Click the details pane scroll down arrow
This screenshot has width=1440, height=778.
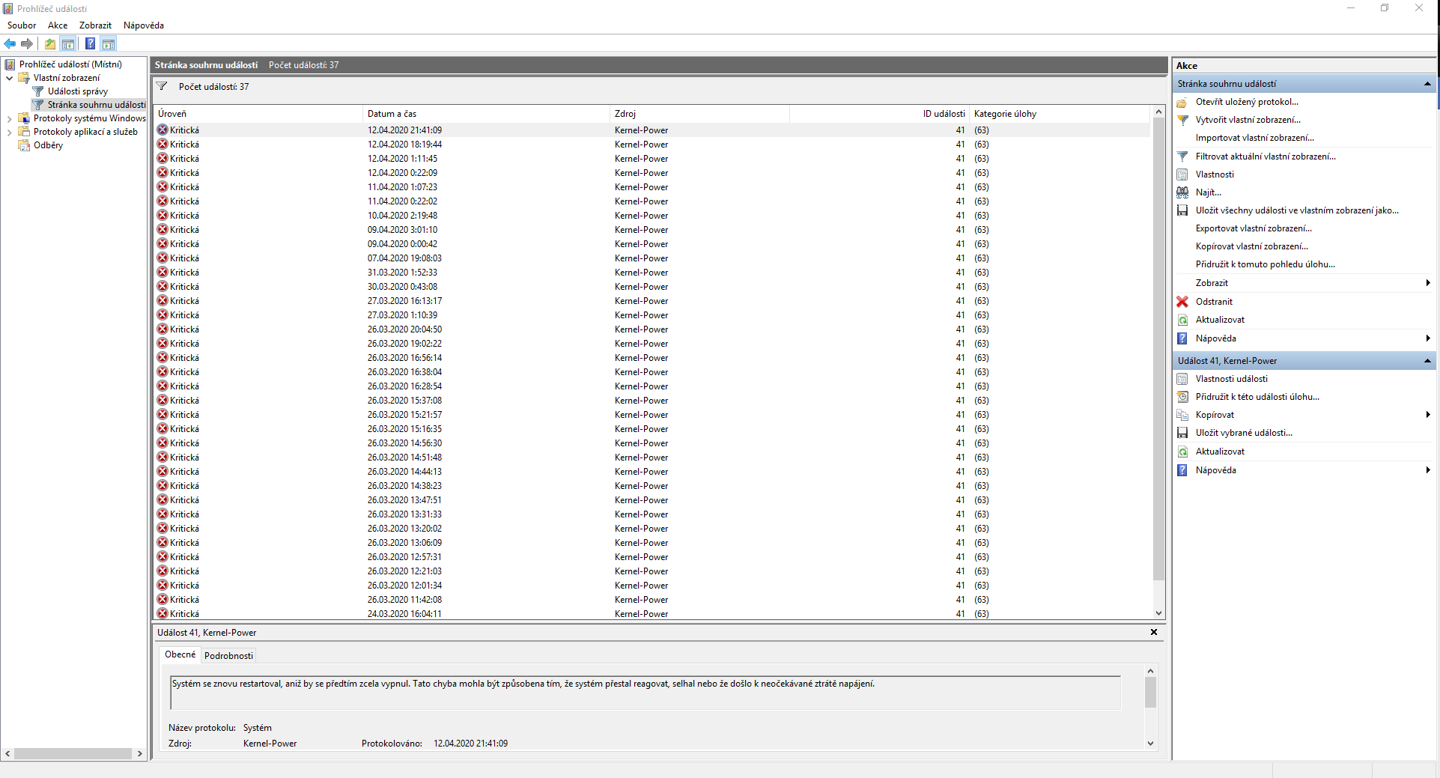pyautogui.click(x=1151, y=744)
